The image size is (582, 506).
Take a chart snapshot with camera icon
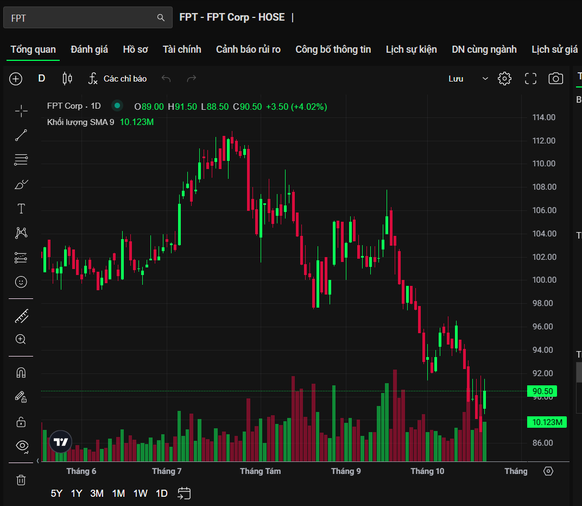pyautogui.click(x=555, y=79)
